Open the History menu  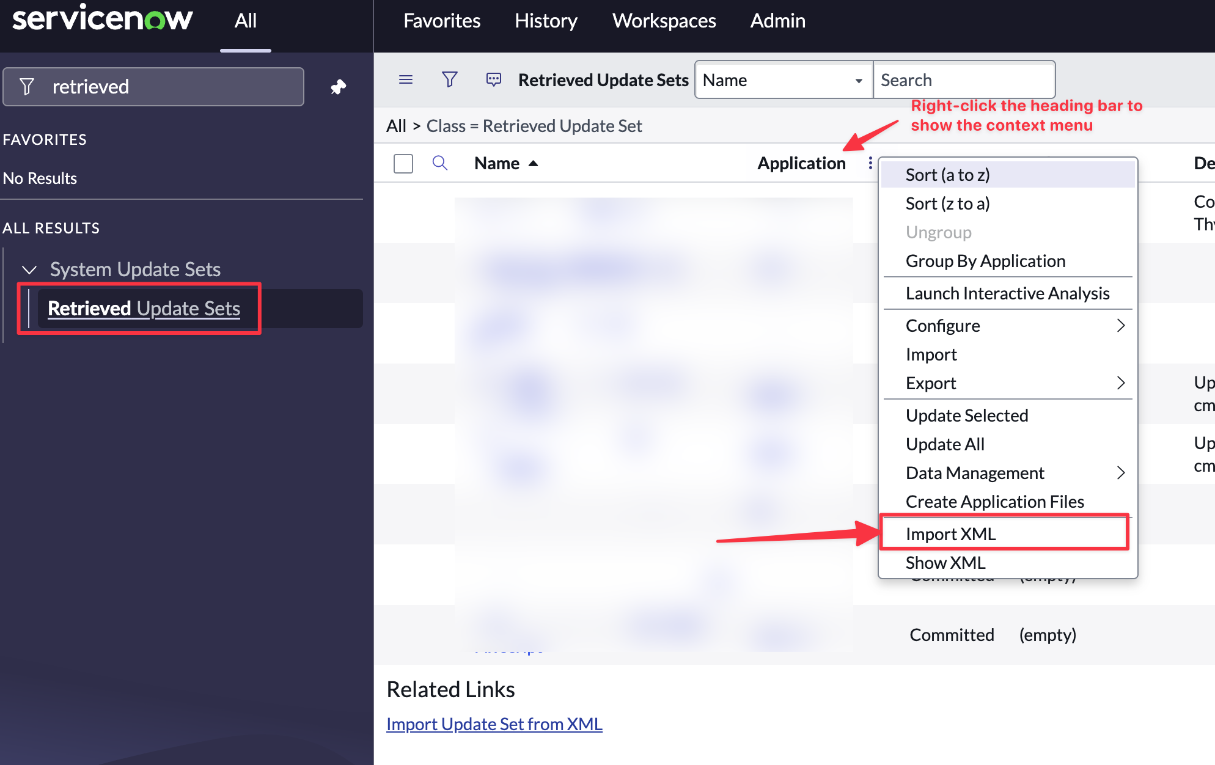[546, 21]
